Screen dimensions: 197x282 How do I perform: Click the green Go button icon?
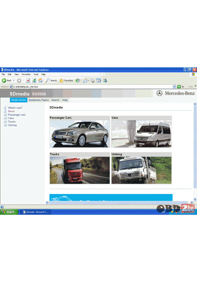[179, 87]
